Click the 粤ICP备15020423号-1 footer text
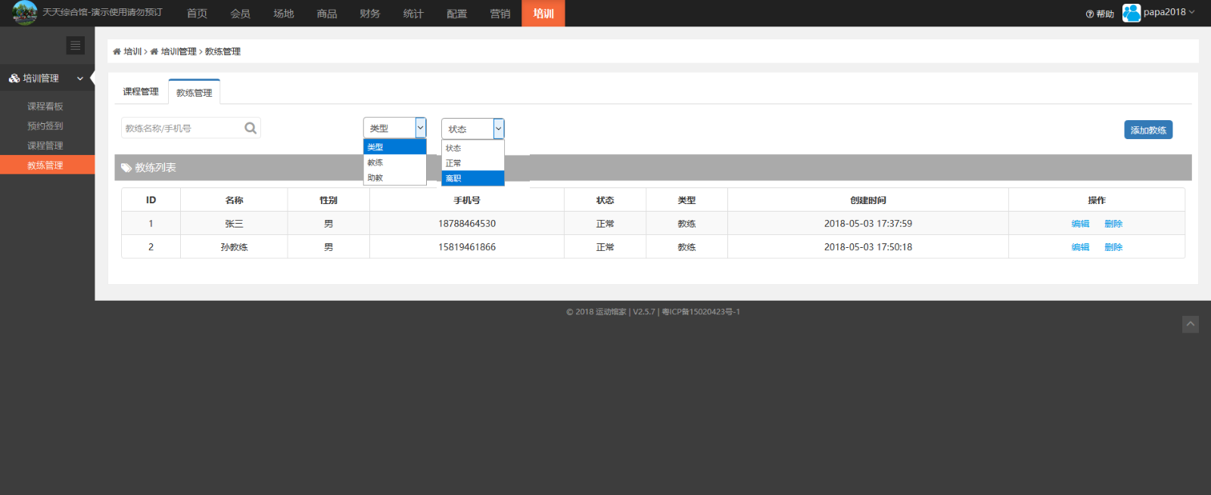Viewport: 1211px width, 495px height. click(x=701, y=312)
